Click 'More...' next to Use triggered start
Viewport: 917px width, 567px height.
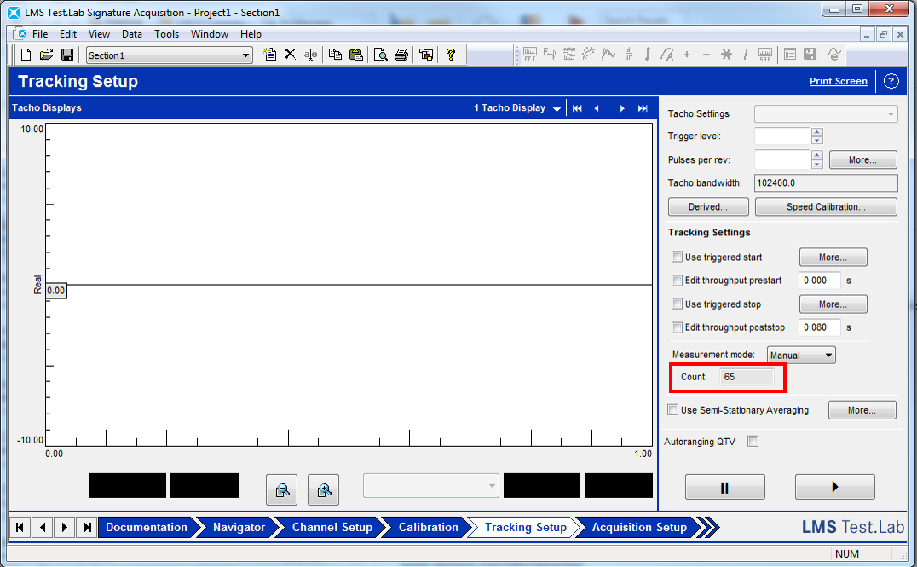833,257
